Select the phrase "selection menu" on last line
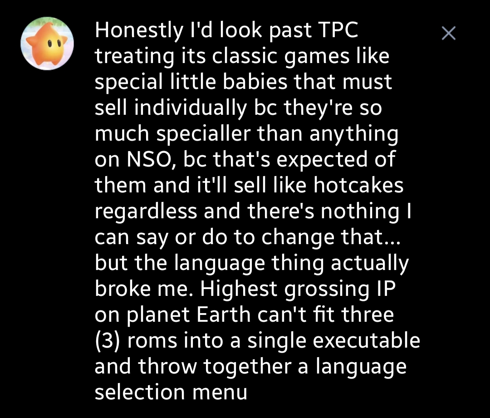This screenshot has width=490, height=418. point(171,391)
